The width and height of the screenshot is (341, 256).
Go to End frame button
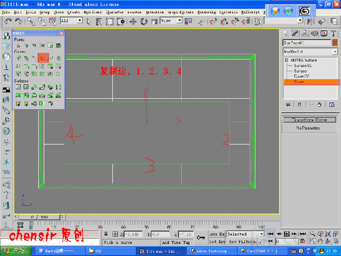coord(303,234)
